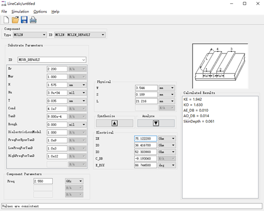Open the E_Eff deg unit dropdown
The height and width of the screenshot is (211, 264).
167,165
